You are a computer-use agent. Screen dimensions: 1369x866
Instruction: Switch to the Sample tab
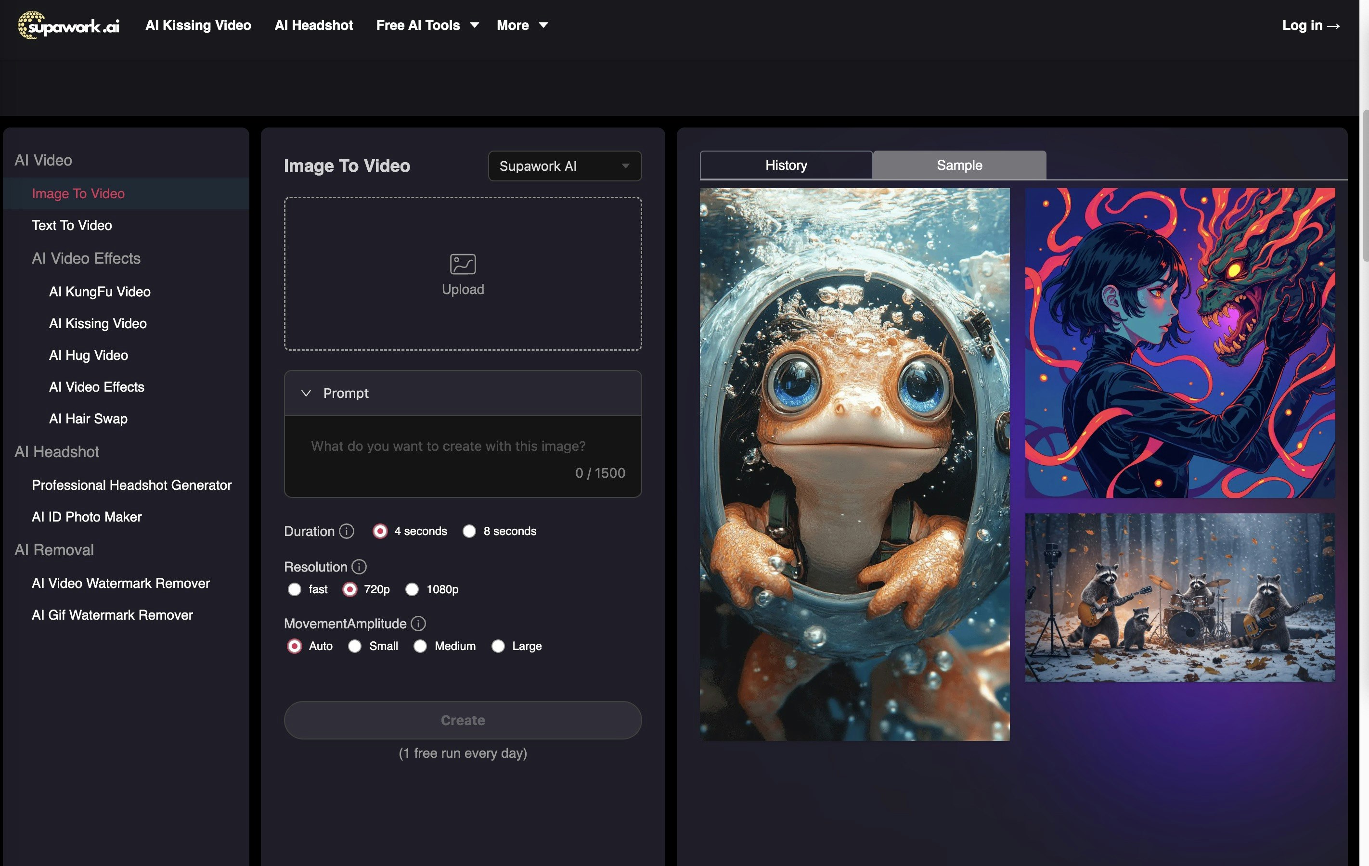point(959,166)
